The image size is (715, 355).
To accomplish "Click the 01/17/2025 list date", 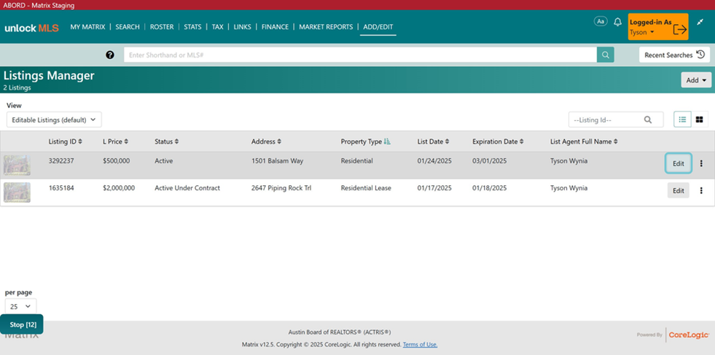I will [434, 187].
